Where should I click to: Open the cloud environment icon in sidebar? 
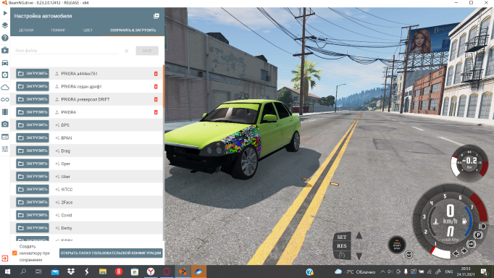5,87
